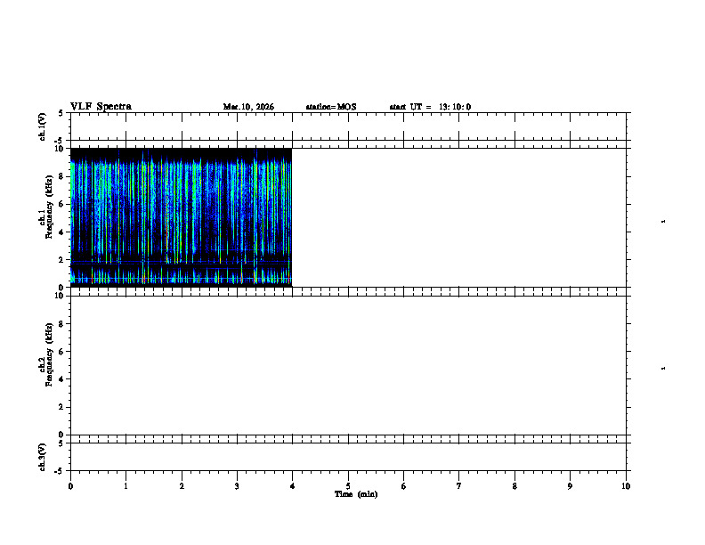Screen dimensions: 705x545
Task: Click the small "1" marker right of ch.1 panel
Action: tap(663, 221)
